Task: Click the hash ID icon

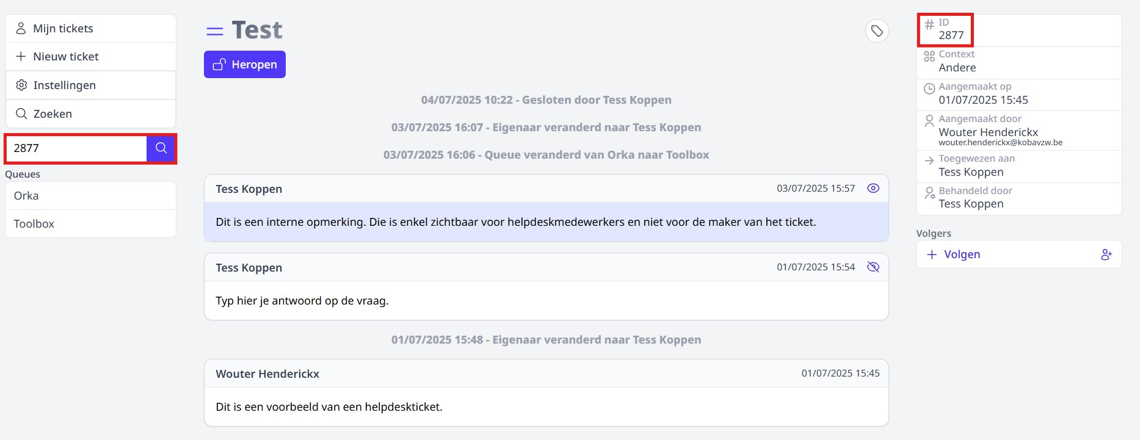Action: pyautogui.click(x=929, y=25)
